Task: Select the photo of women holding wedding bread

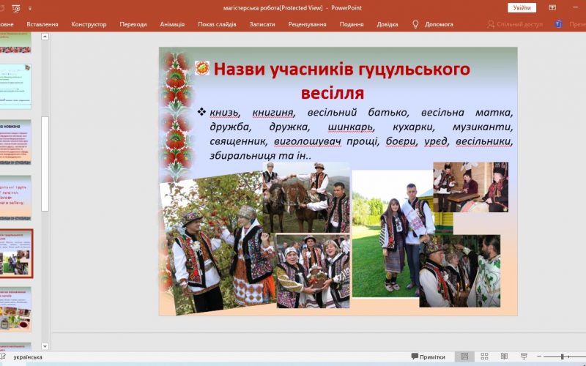Action: point(314,271)
